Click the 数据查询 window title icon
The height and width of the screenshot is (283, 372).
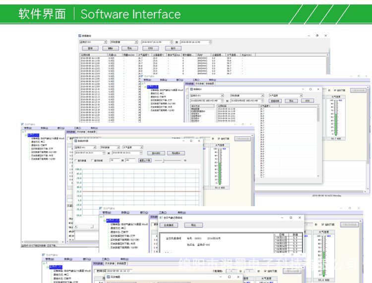(x=80, y=36)
